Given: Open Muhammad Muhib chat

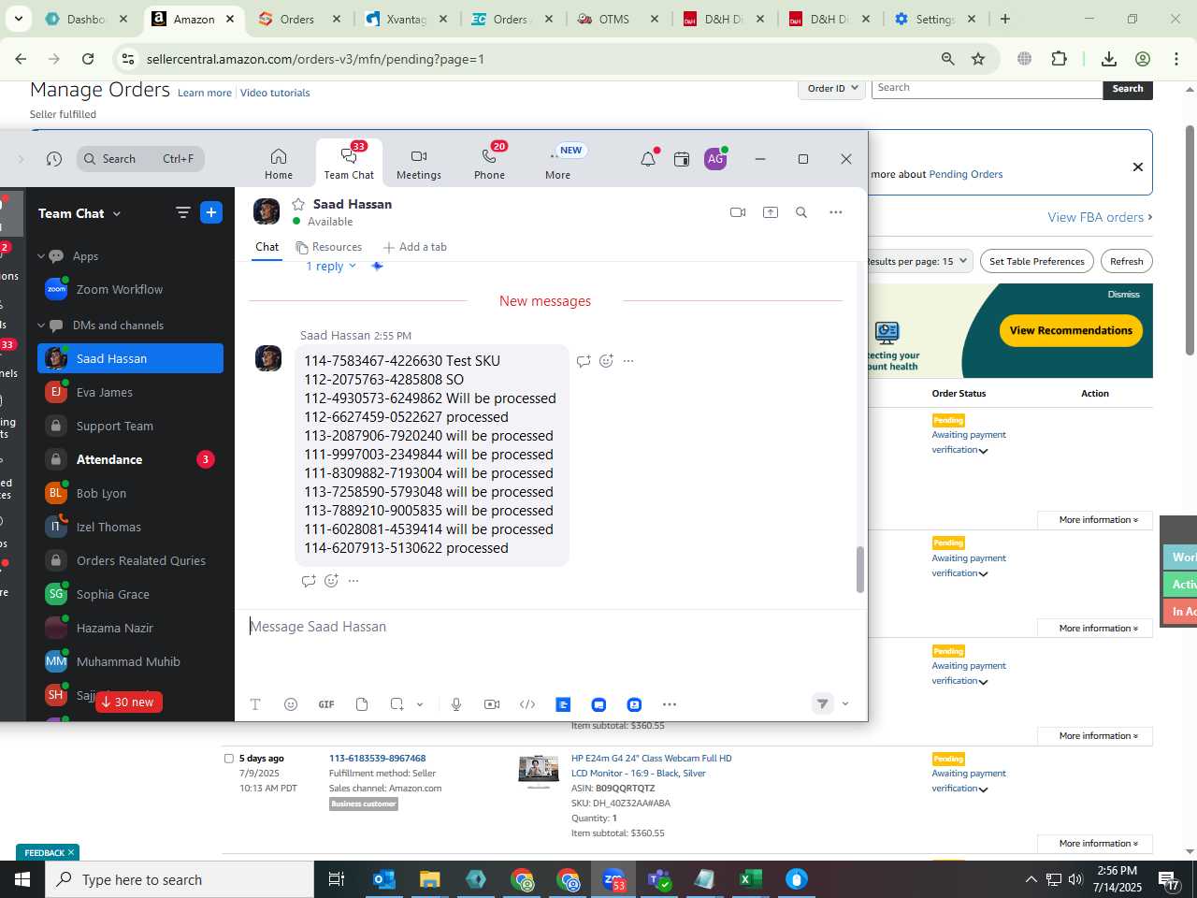Looking at the screenshot, I should point(130,662).
